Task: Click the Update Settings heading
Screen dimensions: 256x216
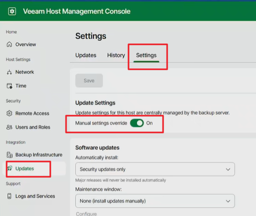Action: click(x=95, y=103)
